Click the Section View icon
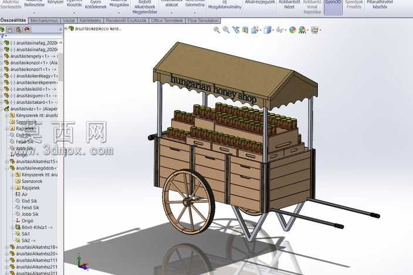The image size is (413, 275). tap(245, 30)
